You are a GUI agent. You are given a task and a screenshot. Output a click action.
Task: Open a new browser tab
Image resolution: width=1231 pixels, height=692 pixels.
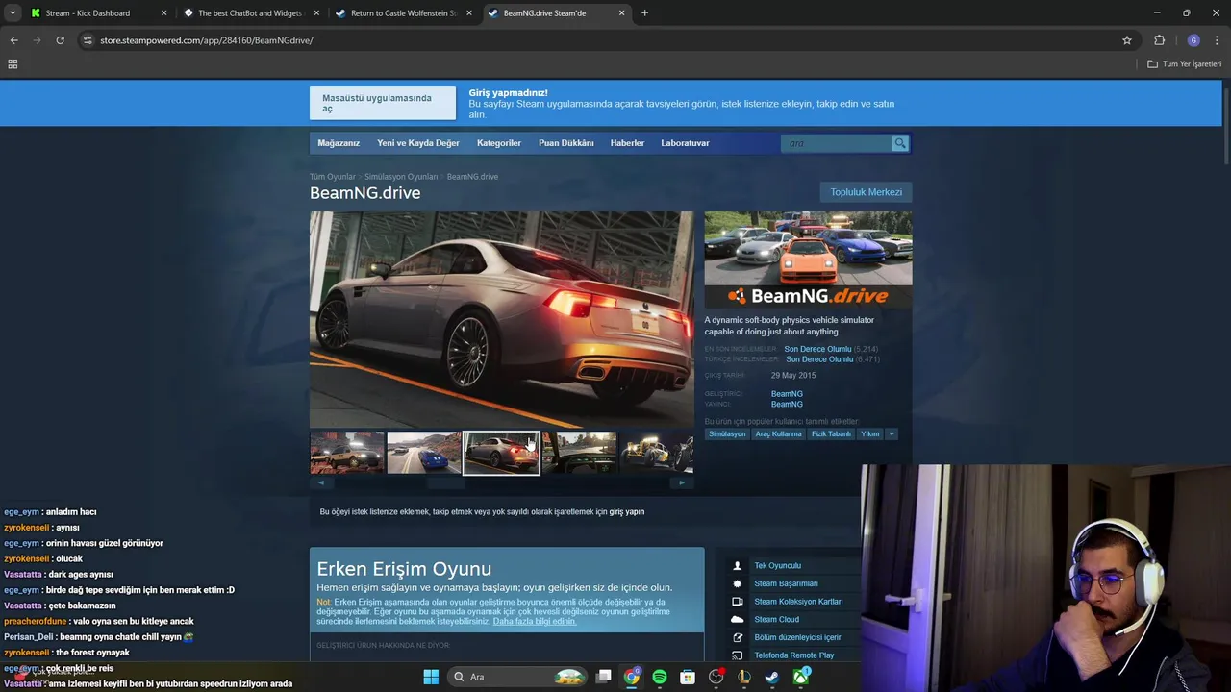(644, 13)
